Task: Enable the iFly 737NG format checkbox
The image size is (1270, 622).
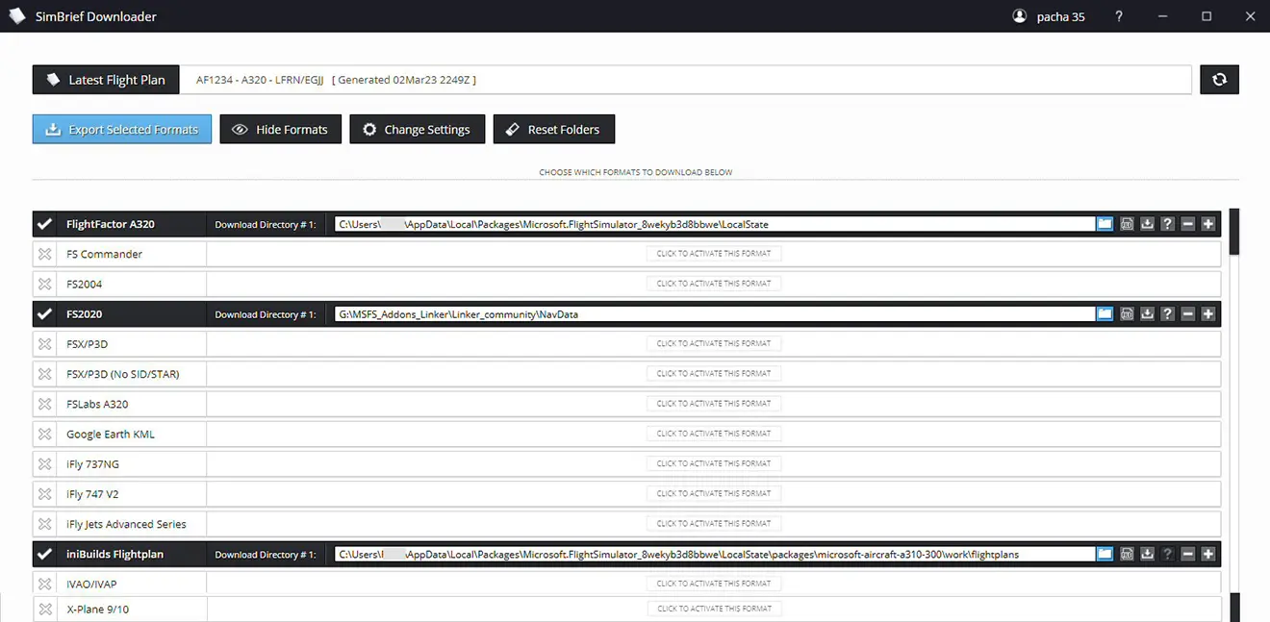Action: click(x=44, y=463)
